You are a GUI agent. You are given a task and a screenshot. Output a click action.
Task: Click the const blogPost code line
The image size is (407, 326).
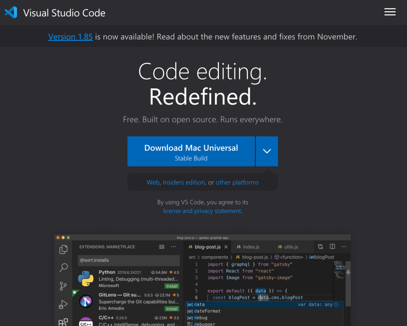click(258, 297)
